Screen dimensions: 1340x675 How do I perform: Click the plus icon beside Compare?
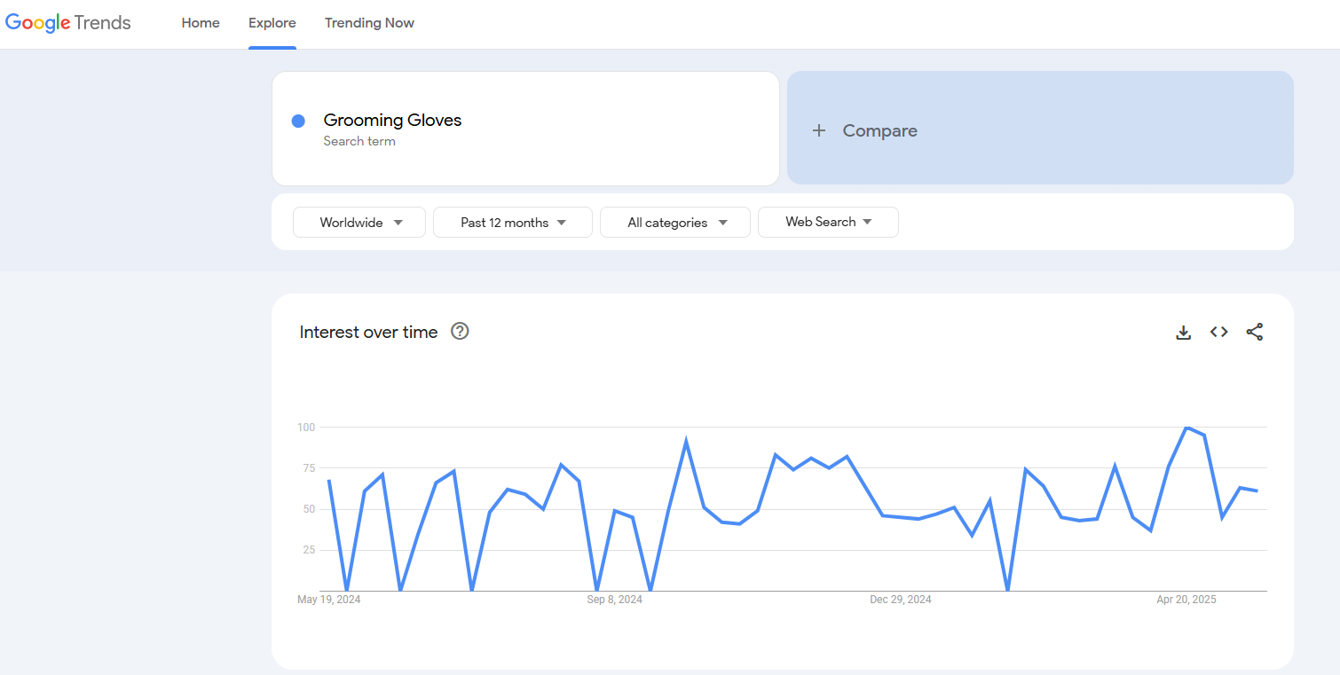pos(819,130)
